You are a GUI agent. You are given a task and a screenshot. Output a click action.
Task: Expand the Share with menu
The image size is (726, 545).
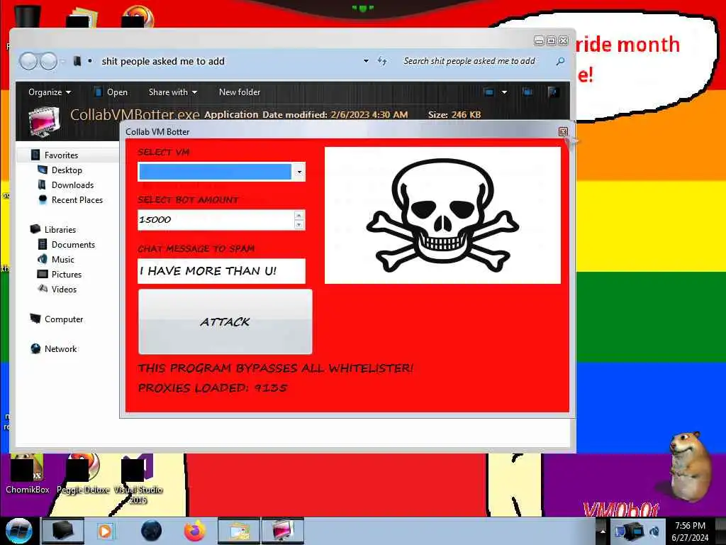tap(172, 92)
